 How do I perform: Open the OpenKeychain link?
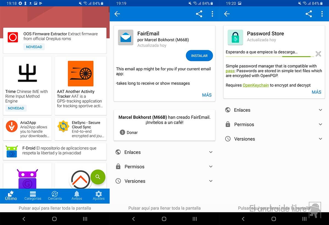pos(256,85)
